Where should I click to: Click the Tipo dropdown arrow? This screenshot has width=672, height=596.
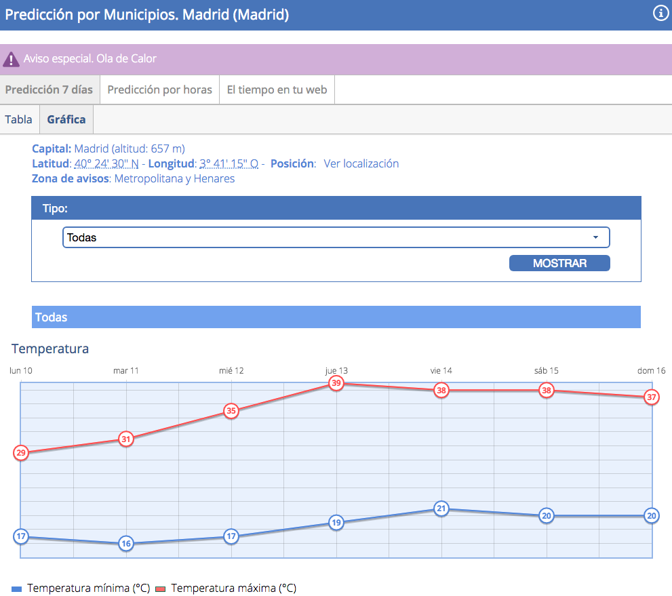coord(595,237)
